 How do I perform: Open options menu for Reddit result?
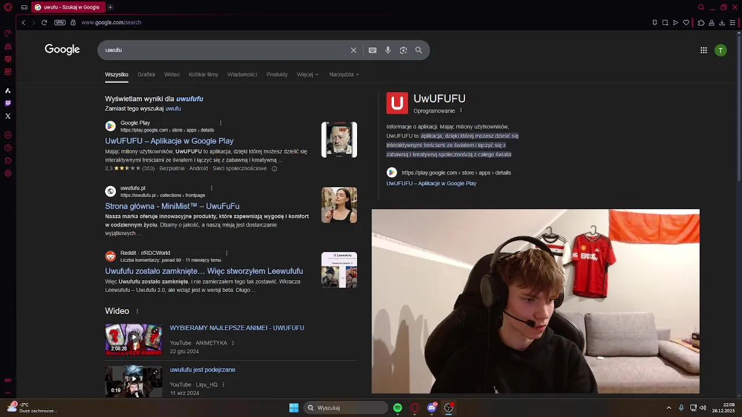pyautogui.click(x=227, y=253)
